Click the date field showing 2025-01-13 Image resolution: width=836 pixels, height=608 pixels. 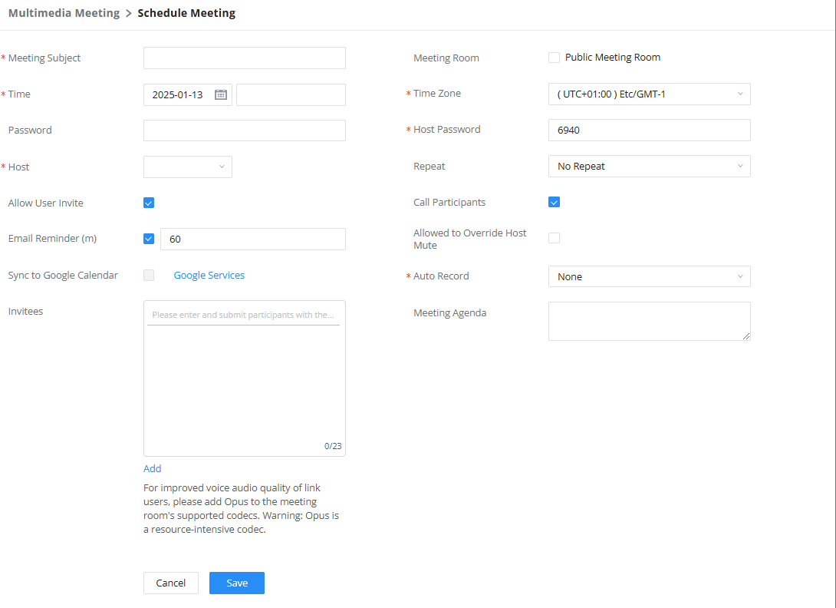[188, 94]
